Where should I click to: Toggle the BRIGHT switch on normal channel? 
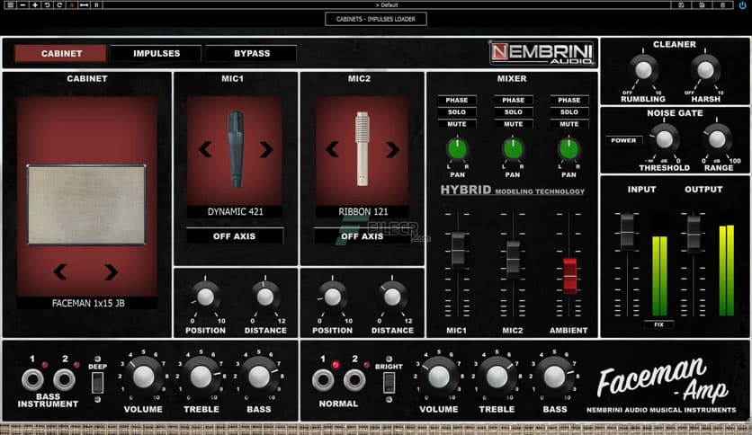(x=389, y=383)
